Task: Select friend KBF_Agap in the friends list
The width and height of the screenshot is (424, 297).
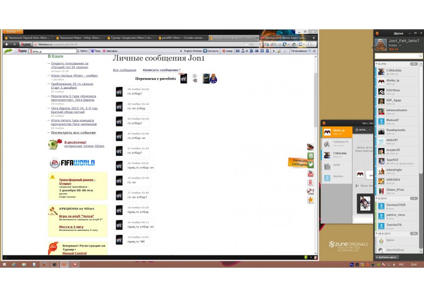Action: click(397, 102)
